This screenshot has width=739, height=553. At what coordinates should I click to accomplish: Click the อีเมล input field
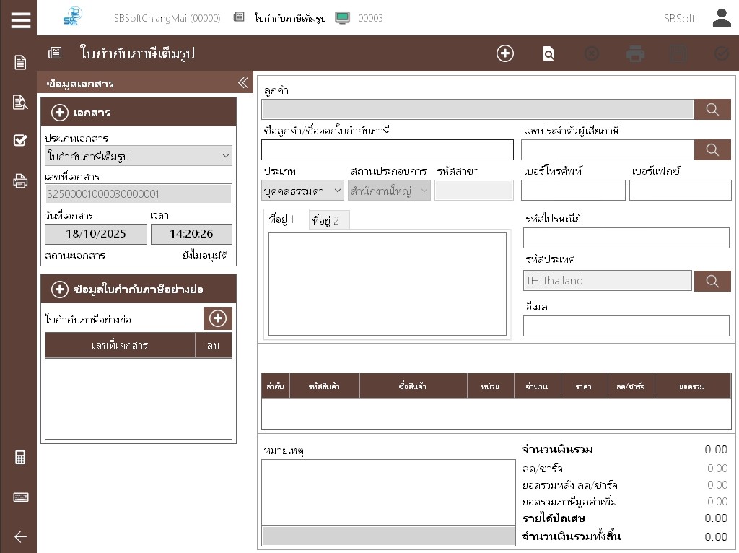point(626,326)
